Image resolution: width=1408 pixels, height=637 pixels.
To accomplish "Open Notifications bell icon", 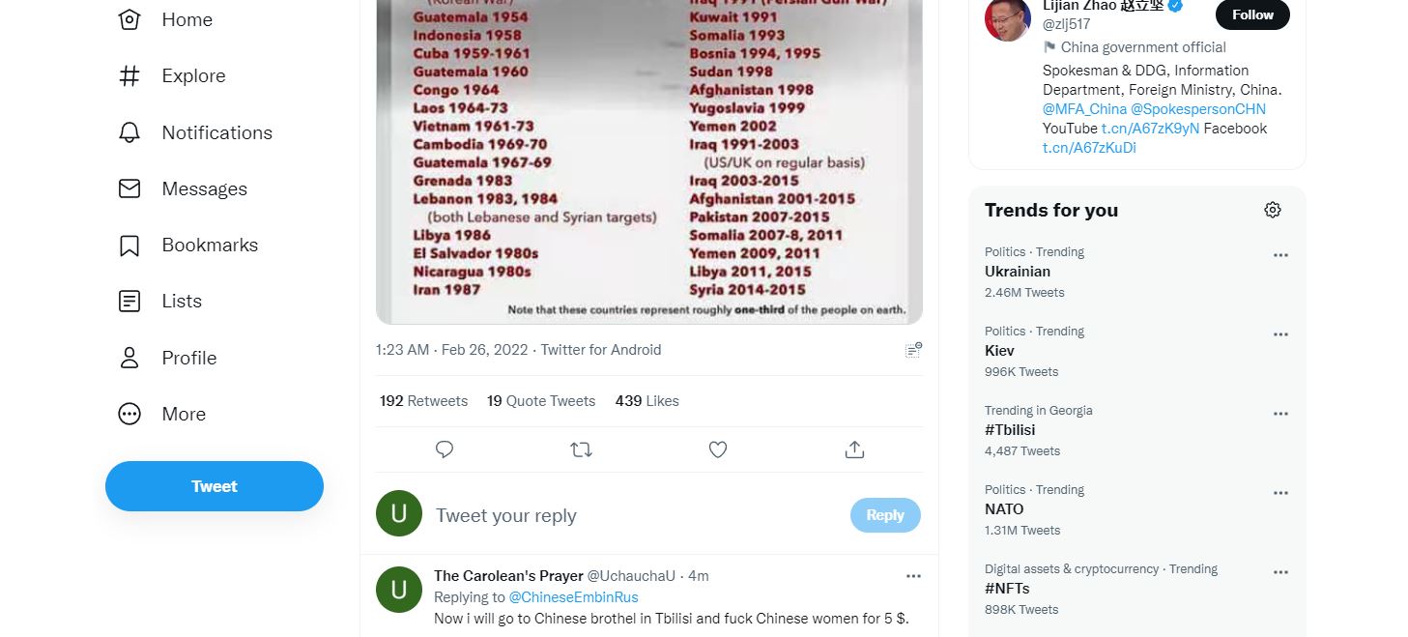I will point(129,132).
